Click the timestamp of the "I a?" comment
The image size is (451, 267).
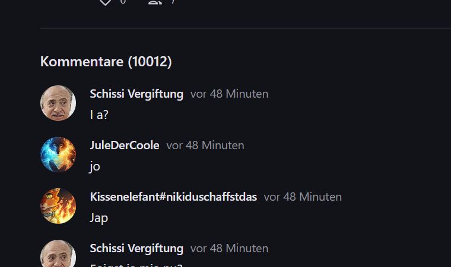coord(229,94)
